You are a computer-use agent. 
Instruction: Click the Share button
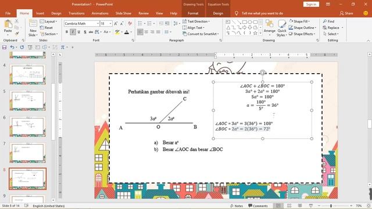[x=346, y=13]
